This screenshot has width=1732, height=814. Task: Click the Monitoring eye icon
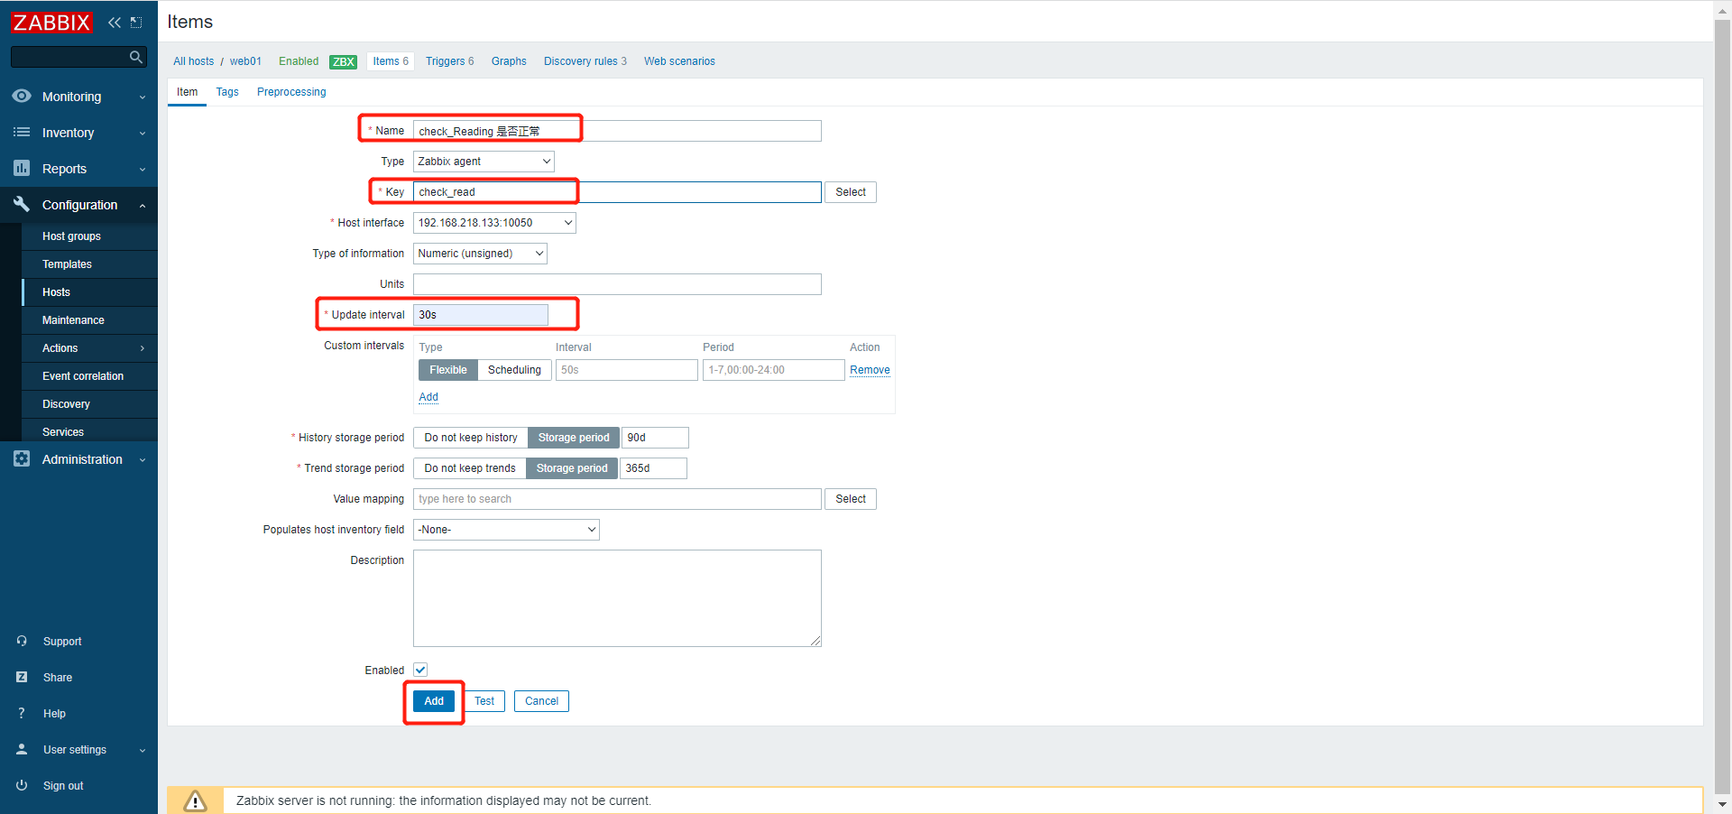tap(22, 96)
